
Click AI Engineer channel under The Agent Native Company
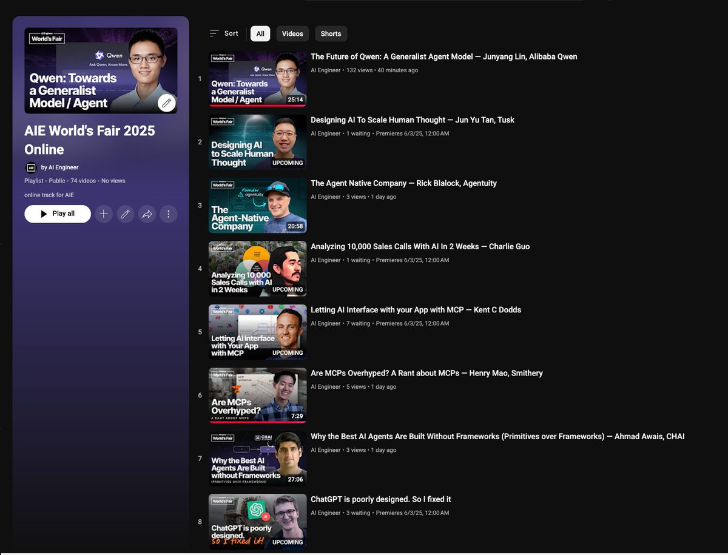[326, 197]
